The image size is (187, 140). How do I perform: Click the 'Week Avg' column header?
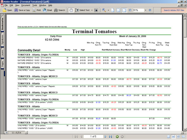pos(167,44)
